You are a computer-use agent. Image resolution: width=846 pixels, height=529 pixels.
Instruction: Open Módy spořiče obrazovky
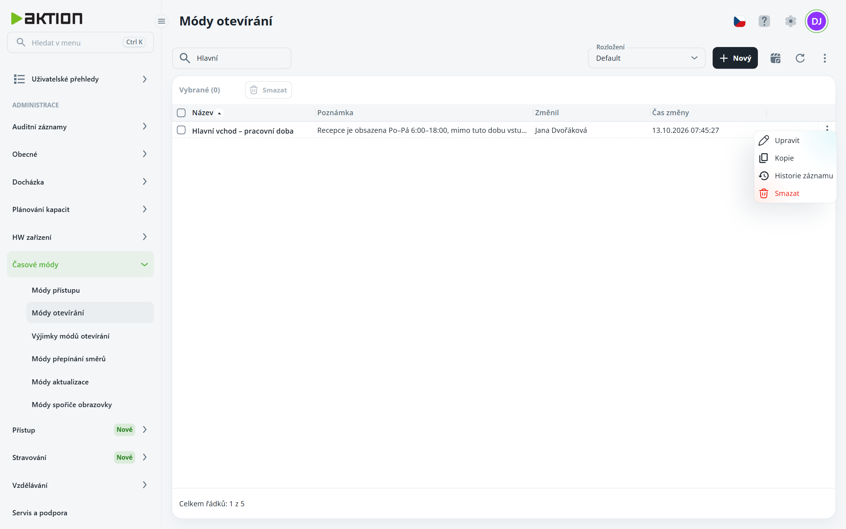90,404
